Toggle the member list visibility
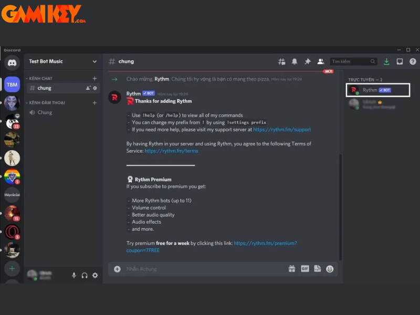Screen dimensions: 420x315 (x=321, y=61)
